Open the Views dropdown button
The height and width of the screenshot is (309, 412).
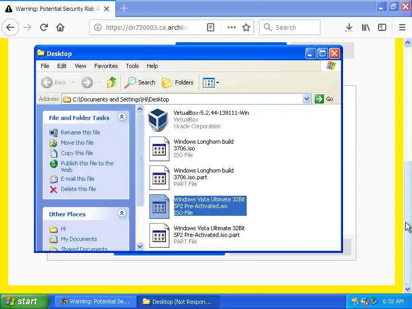(x=211, y=83)
